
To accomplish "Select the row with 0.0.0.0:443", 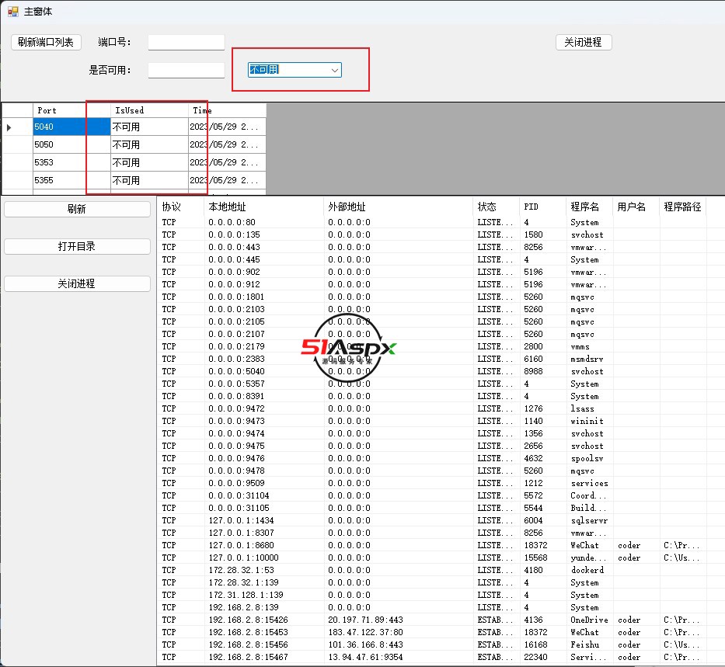I will point(432,247).
